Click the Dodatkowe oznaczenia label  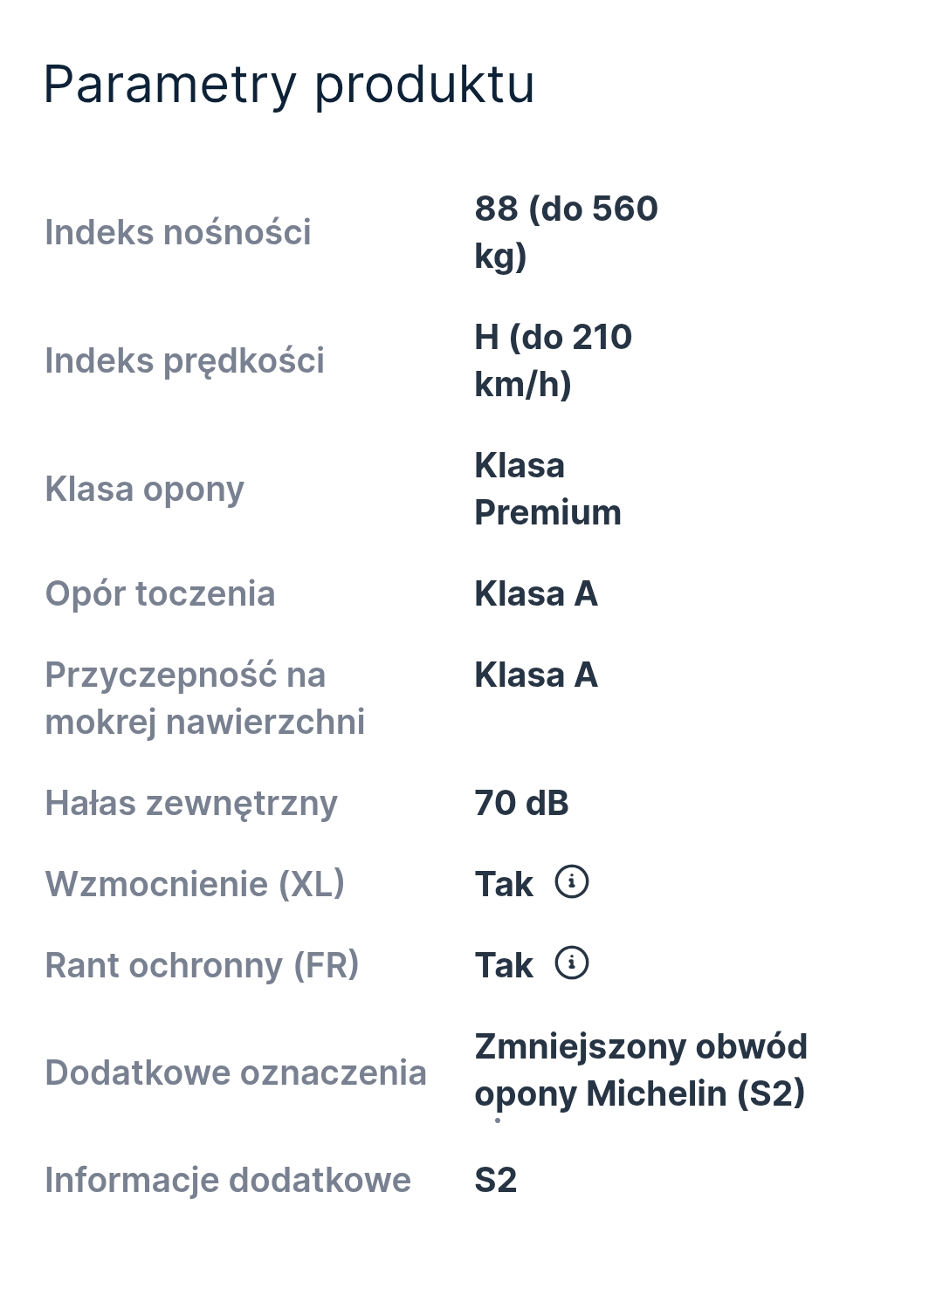point(236,1072)
